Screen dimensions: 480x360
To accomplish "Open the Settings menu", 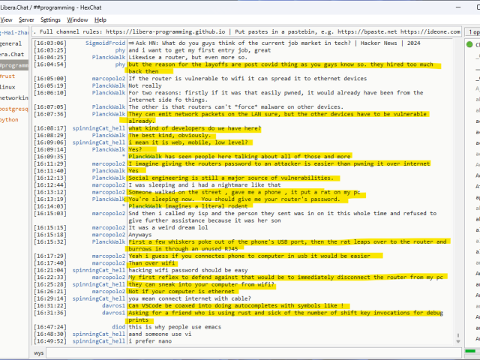I will [x=51, y=19].
